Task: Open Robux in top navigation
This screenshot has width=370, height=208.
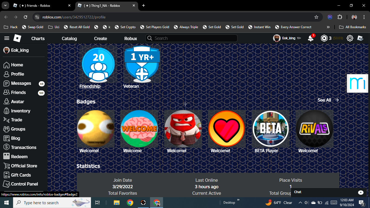Action: tap(131, 38)
